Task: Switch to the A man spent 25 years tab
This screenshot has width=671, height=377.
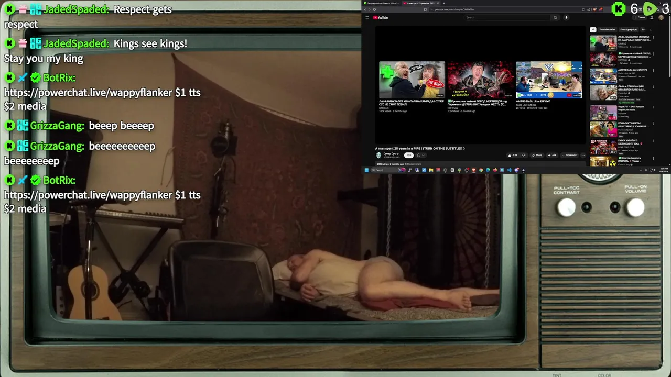Action: [421, 3]
